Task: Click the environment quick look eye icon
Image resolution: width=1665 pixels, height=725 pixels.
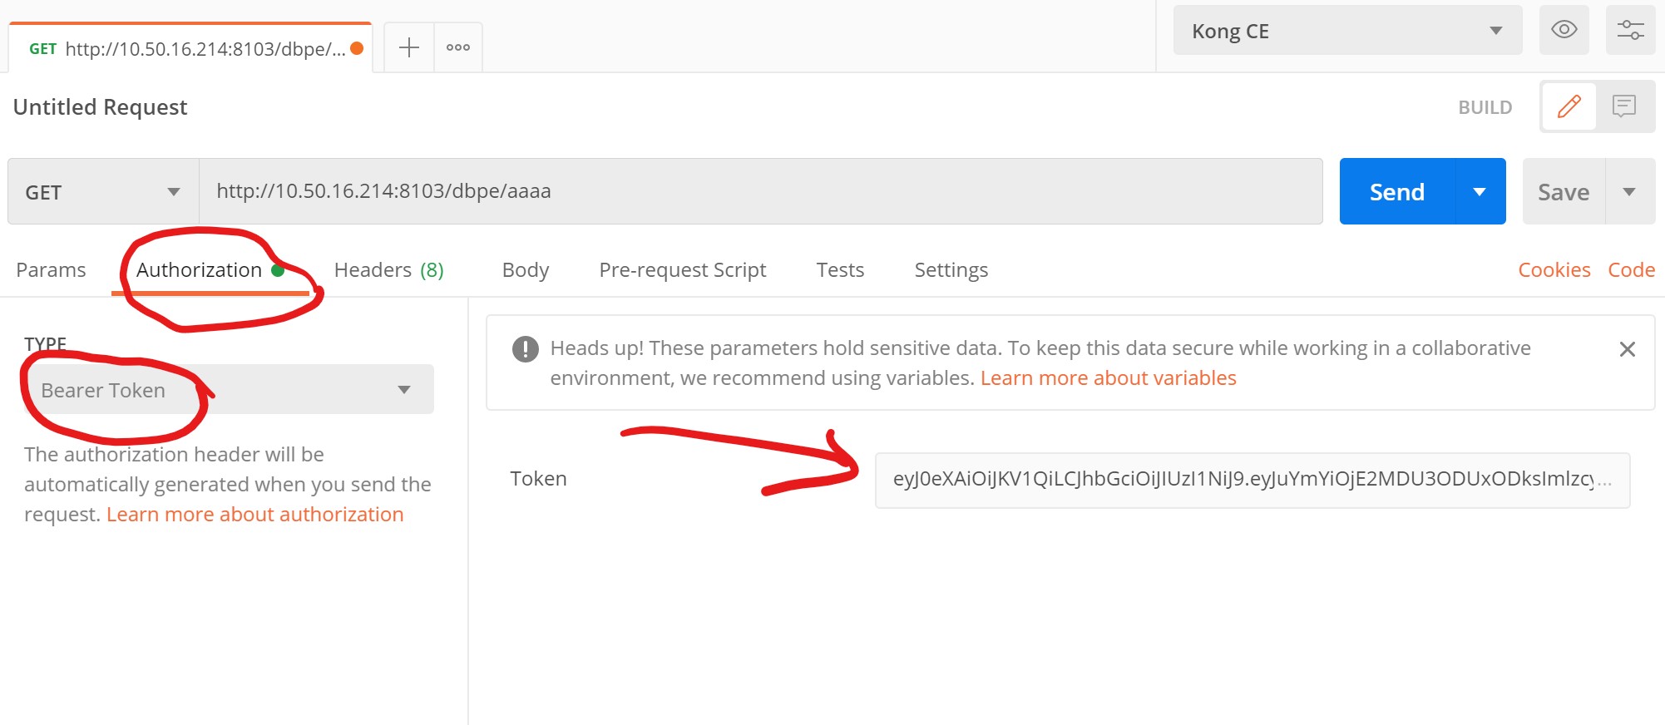Action: (x=1564, y=30)
